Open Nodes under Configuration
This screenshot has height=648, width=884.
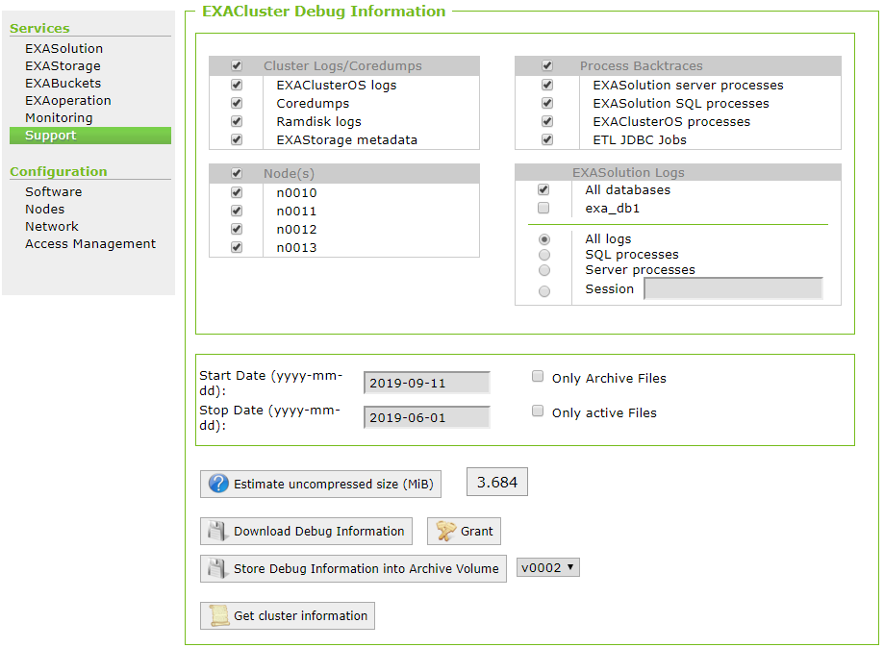point(44,209)
